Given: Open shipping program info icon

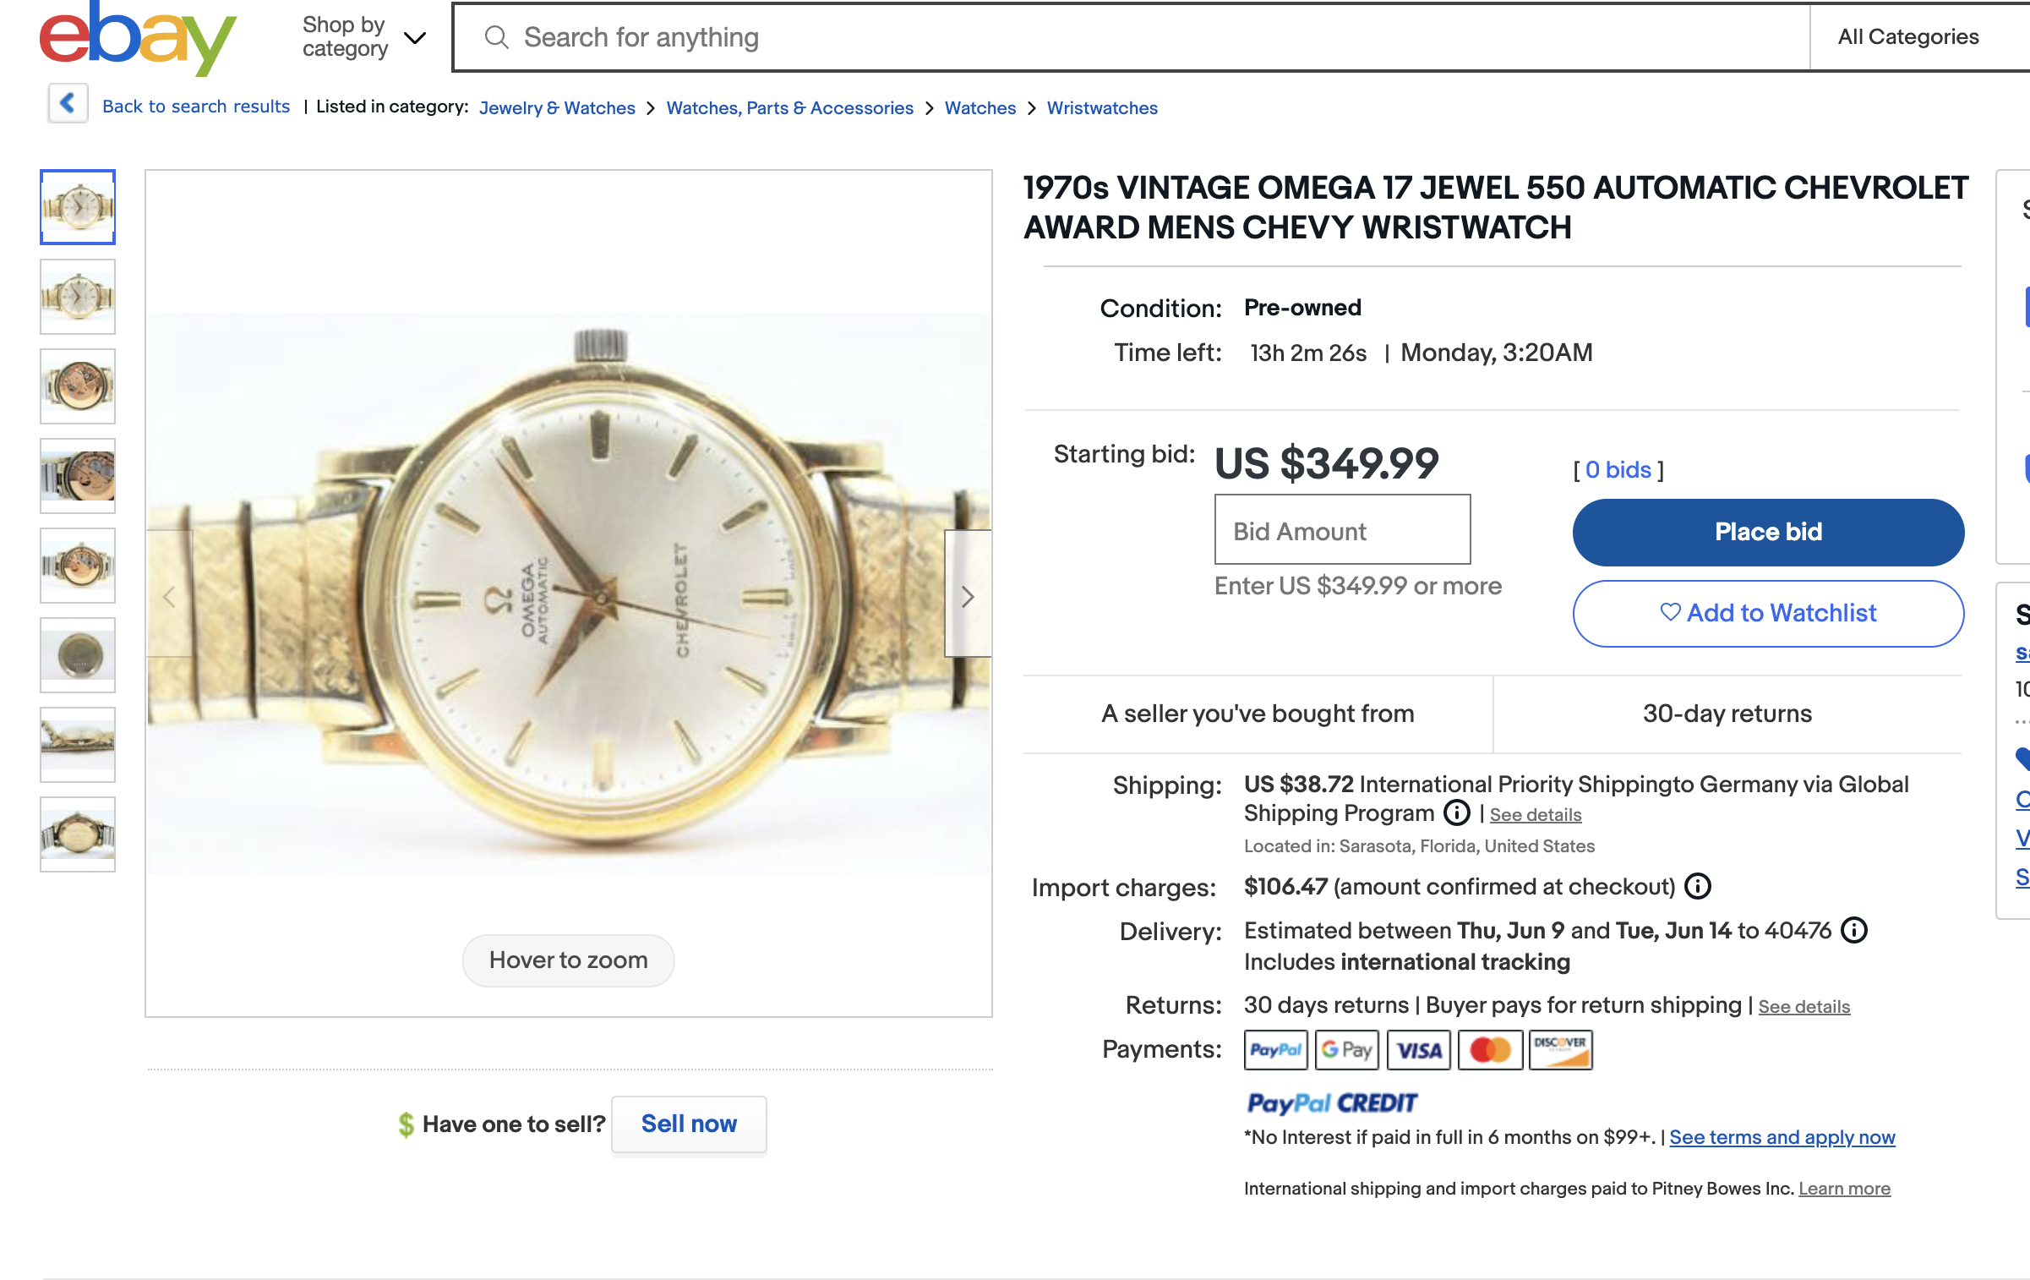Looking at the screenshot, I should tap(1456, 813).
